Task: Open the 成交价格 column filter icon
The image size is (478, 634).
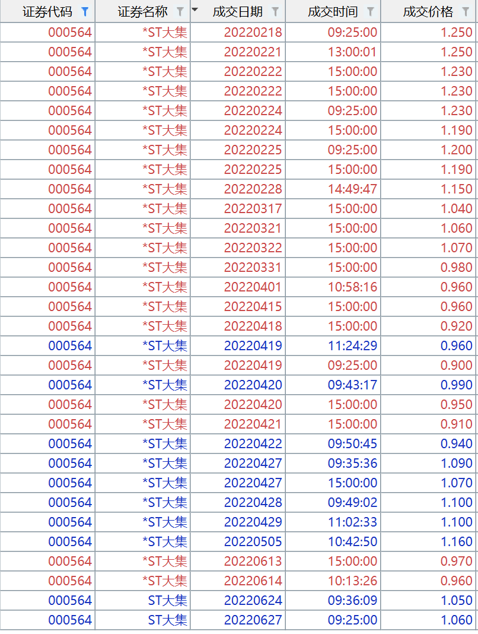Action: point(466,12)
